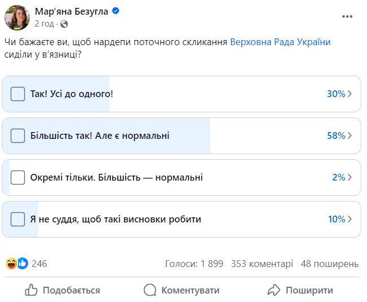Expand voters list via the 30% chevron
The image size is (367, 302).
[351, 94]
